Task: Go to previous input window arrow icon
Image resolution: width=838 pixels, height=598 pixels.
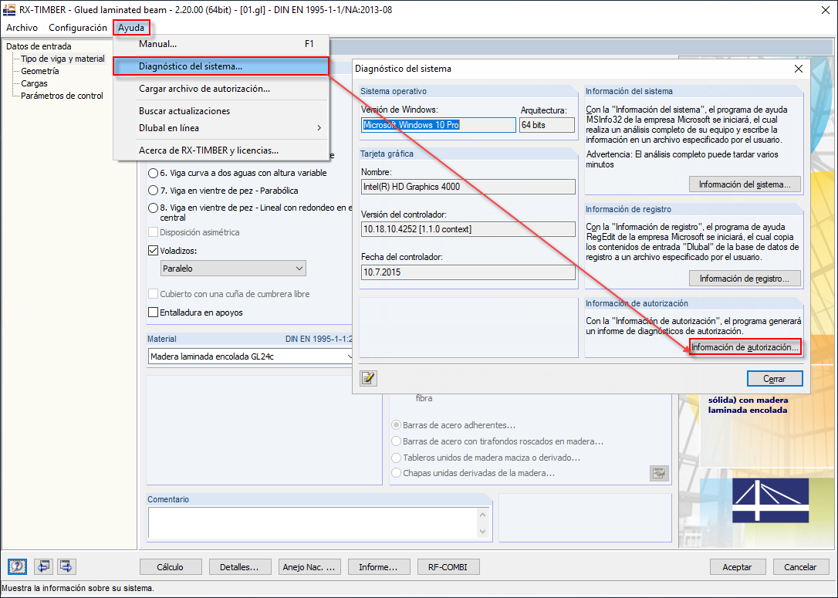Action: (42, 566)
